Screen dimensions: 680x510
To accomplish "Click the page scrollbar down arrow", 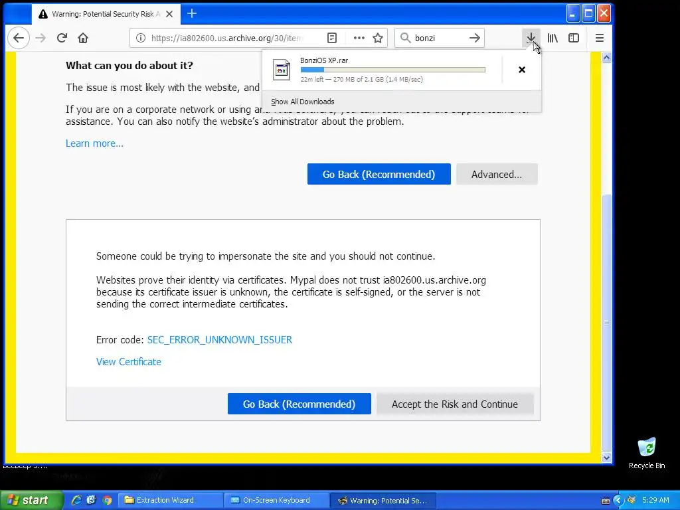I will point(606,458).
